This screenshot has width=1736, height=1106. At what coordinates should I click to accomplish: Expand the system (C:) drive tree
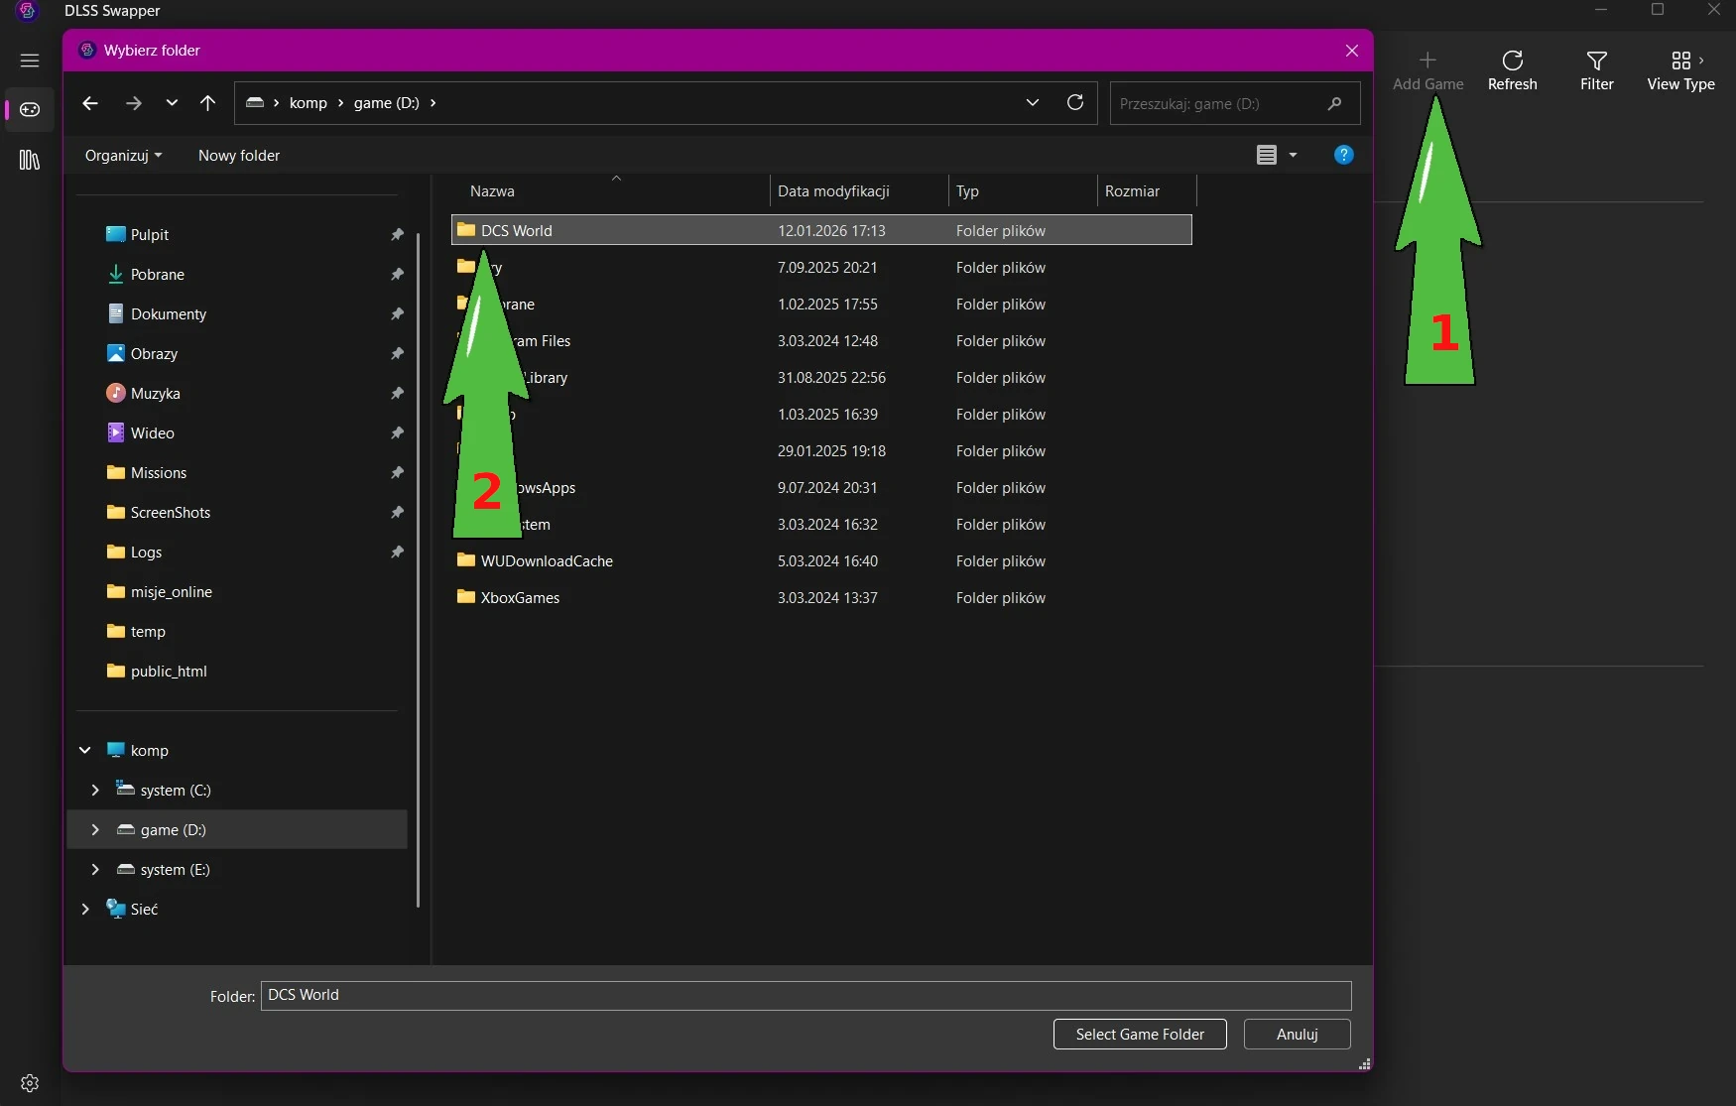tap(95, 791)
